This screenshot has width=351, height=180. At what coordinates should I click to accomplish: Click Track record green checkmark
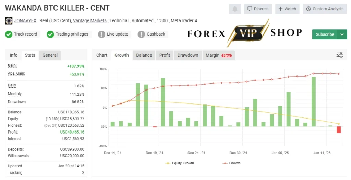tap(9, 34)
